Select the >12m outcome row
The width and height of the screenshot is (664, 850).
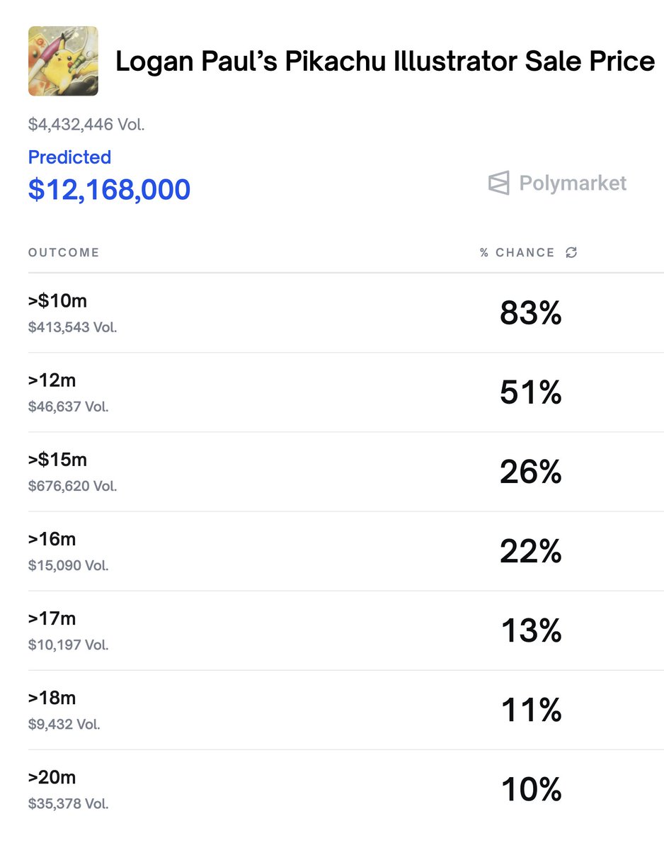pyautogui.click(x=346, y=392)
